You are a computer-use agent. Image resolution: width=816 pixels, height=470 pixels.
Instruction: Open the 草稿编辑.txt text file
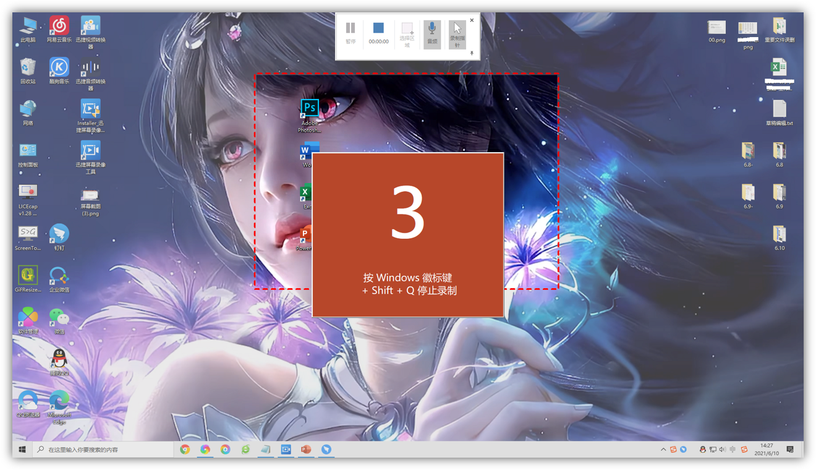(x=779, y=113)
